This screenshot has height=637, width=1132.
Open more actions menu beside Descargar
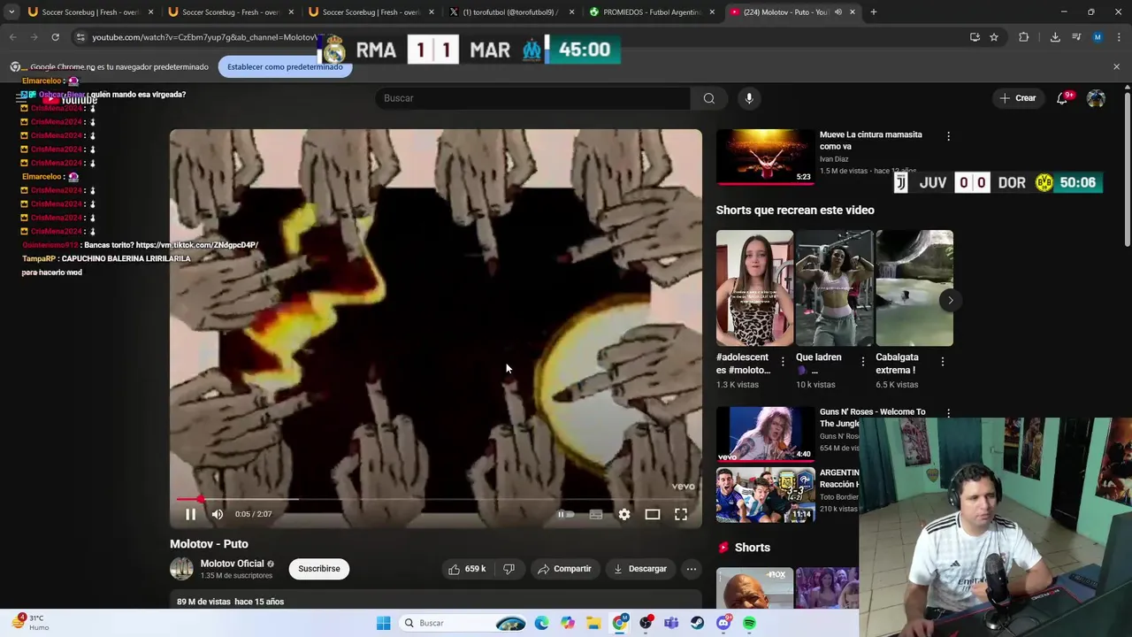(692, 569)
